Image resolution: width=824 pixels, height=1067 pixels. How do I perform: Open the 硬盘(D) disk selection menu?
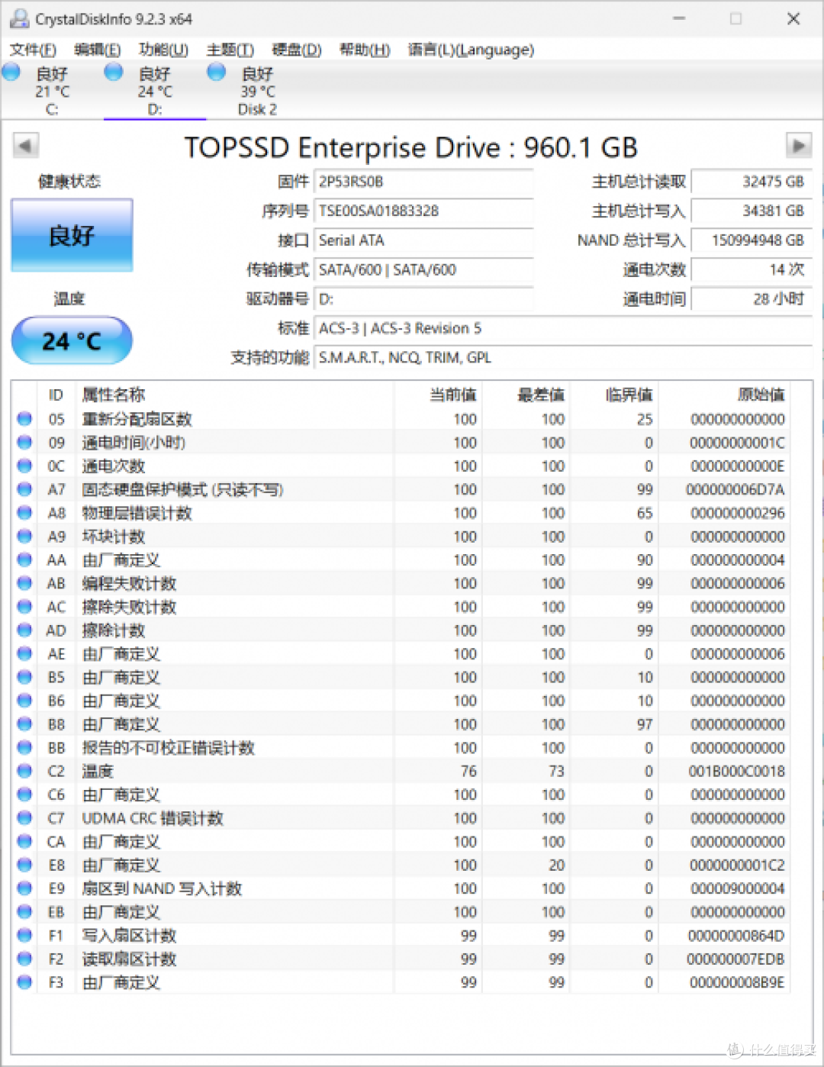tap(295, 50)
